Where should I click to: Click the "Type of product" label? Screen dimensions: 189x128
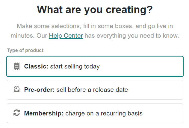click(x=25, y=51)
